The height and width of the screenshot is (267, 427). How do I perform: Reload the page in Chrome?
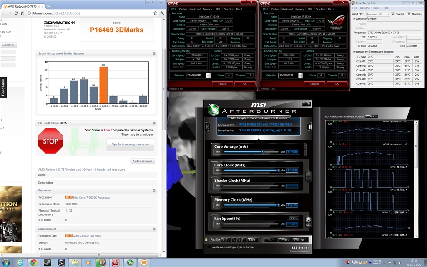pyautogui.click(x=16, y=13)
